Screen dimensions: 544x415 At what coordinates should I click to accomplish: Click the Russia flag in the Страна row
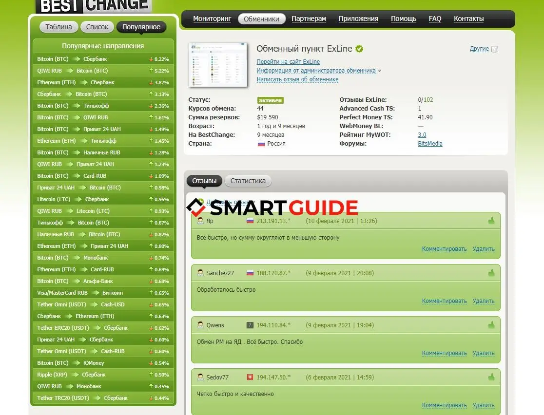[x=261, y=144]
